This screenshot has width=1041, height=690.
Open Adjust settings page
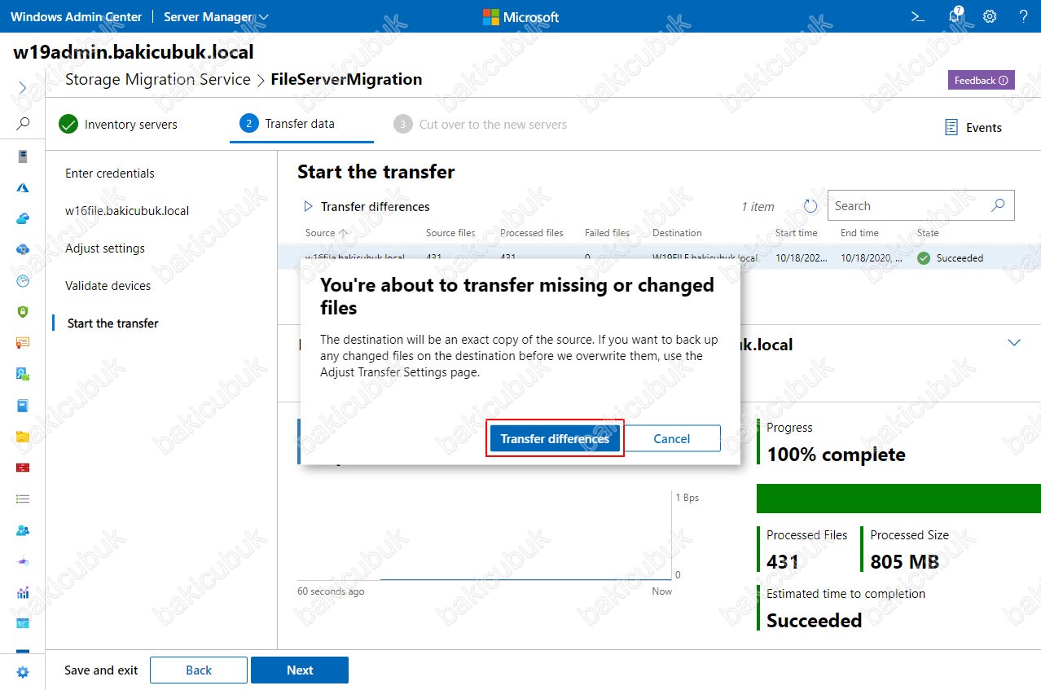pos(105,248)
